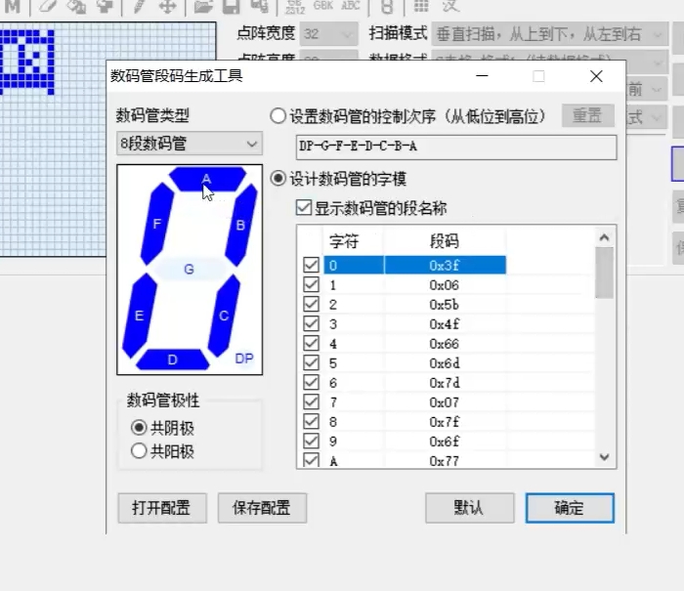Click the ABC character toolbar icon
Image resolution: width=684 pixels, height=591 pixels.
coord(351,5)
